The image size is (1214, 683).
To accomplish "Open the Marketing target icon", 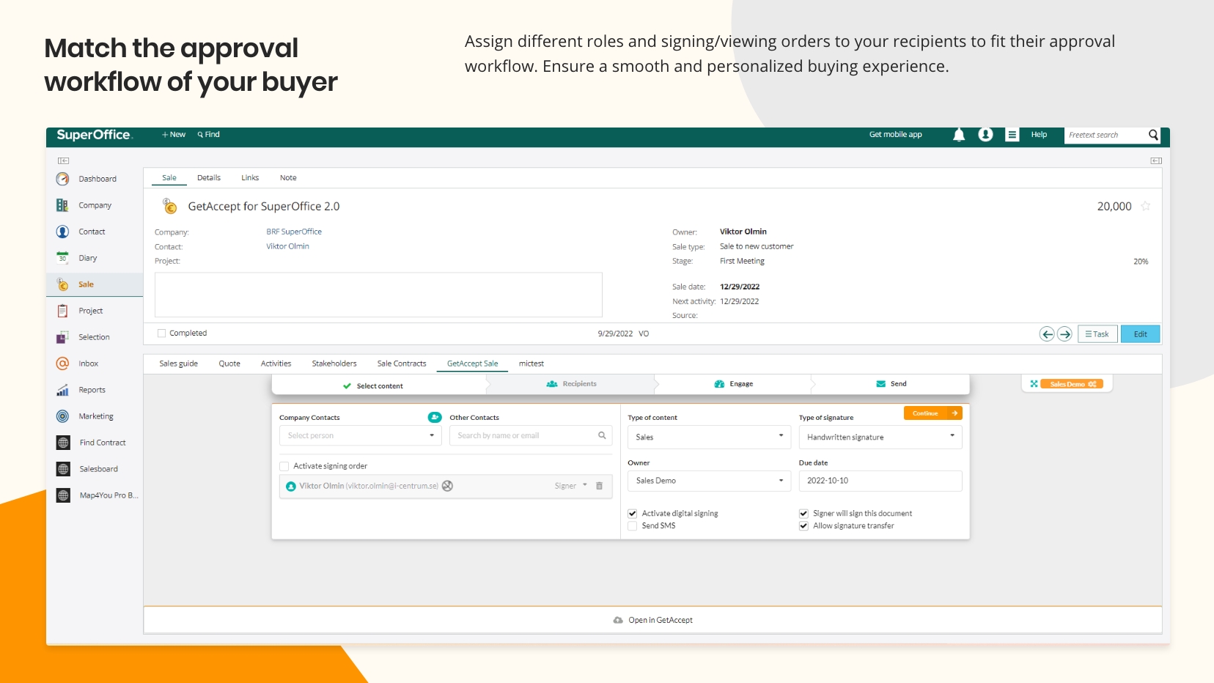I will (x=63, y=416).
